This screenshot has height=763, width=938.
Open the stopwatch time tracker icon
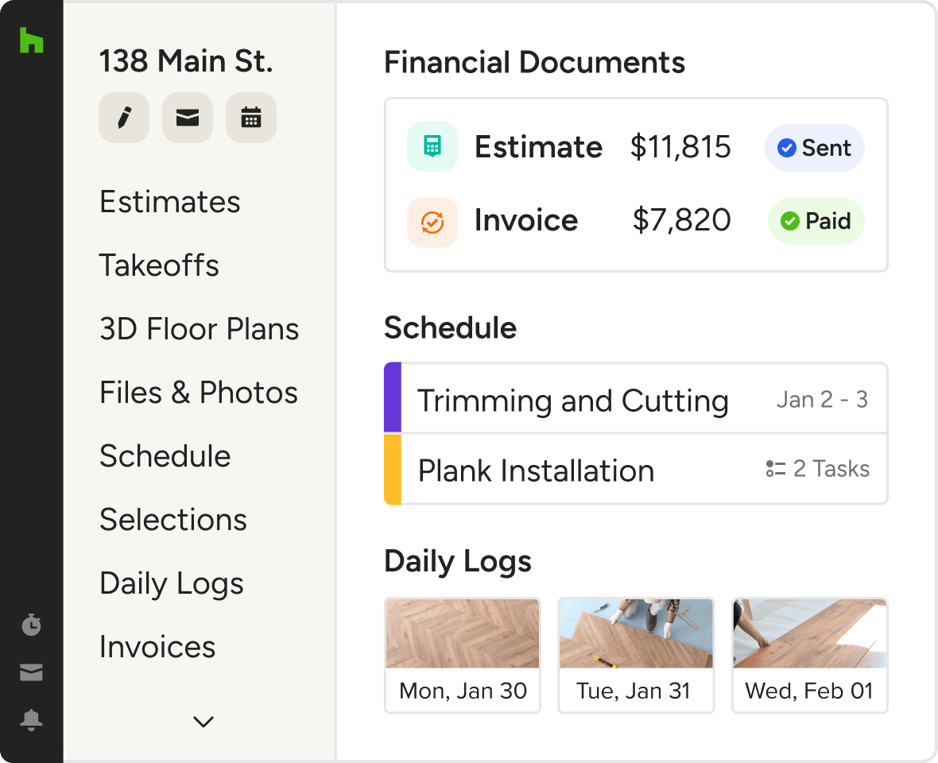pyautogui.click(x=31, y=625)
